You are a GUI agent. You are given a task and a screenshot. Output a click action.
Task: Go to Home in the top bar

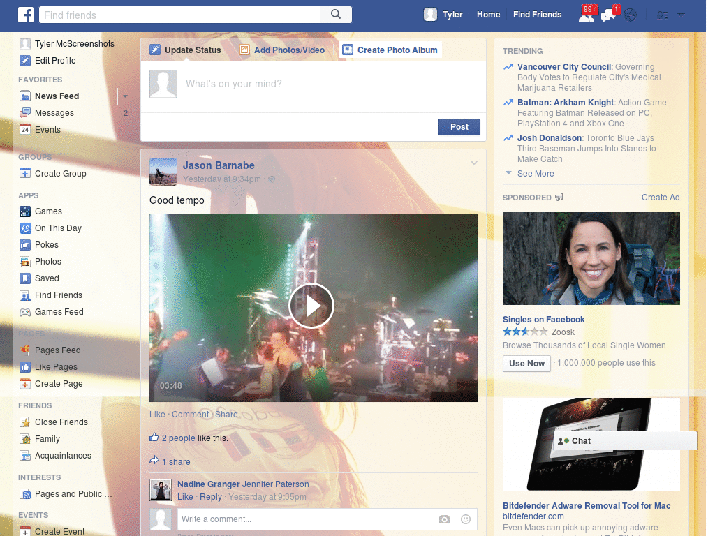tap(488, 15)
